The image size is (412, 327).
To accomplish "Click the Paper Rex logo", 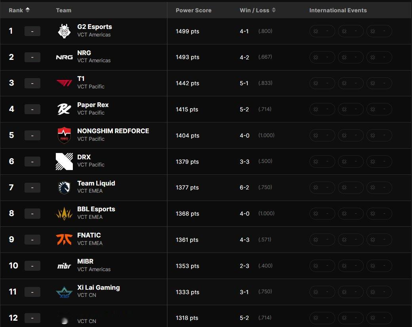I will (64, 109).
